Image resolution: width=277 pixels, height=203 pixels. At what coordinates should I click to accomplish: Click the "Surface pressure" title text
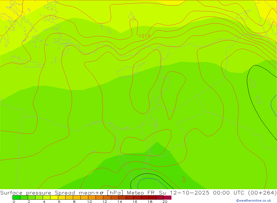(25, 192)
